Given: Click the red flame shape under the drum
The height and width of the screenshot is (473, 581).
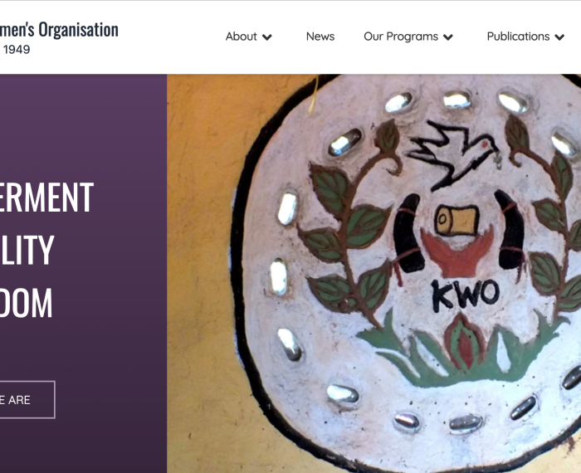Looking at the screenshot, I should click(x=457, y=252).
